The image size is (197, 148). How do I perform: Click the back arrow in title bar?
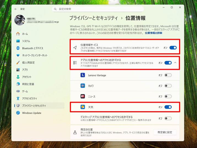16,9
